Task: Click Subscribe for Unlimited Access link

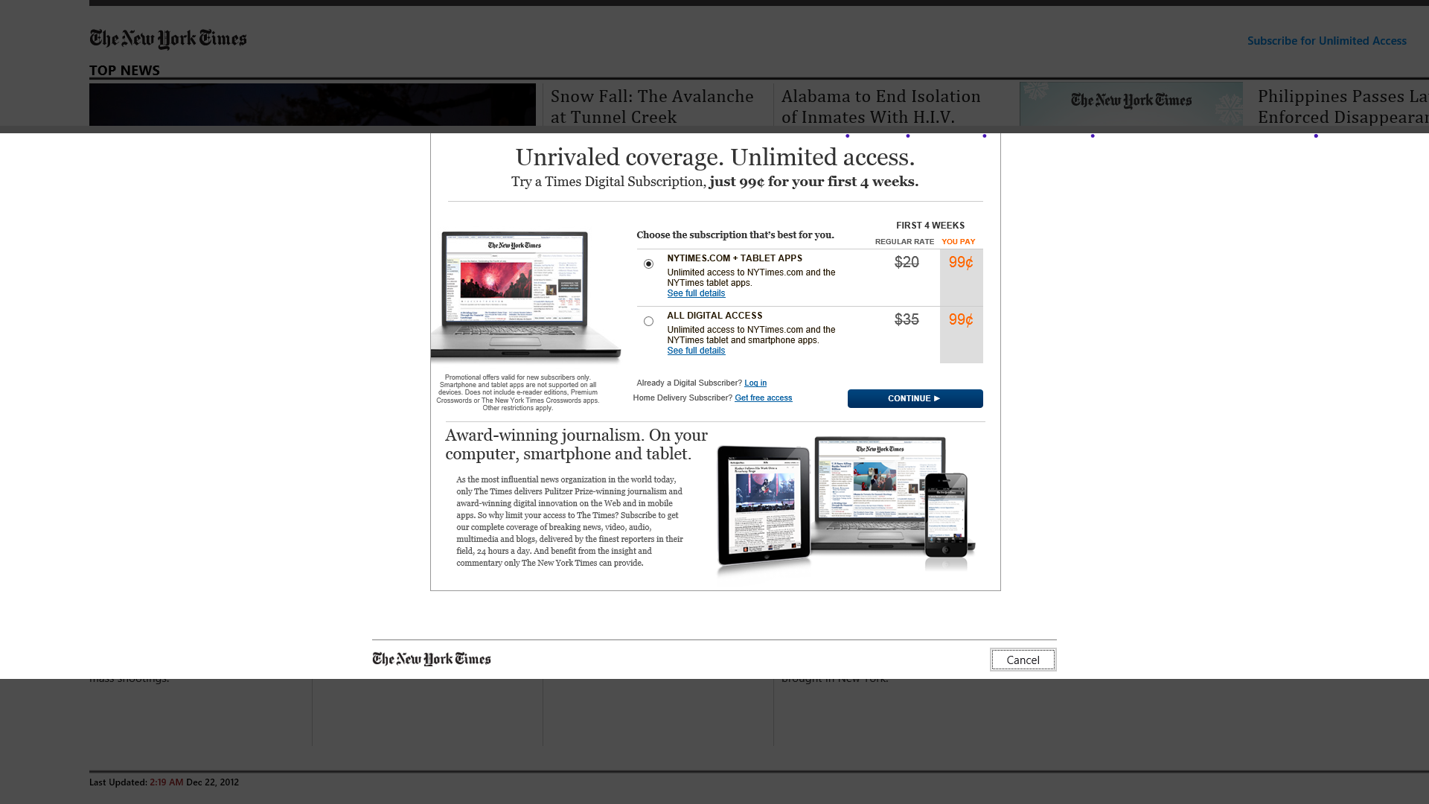Action: tap(1326, 40)
